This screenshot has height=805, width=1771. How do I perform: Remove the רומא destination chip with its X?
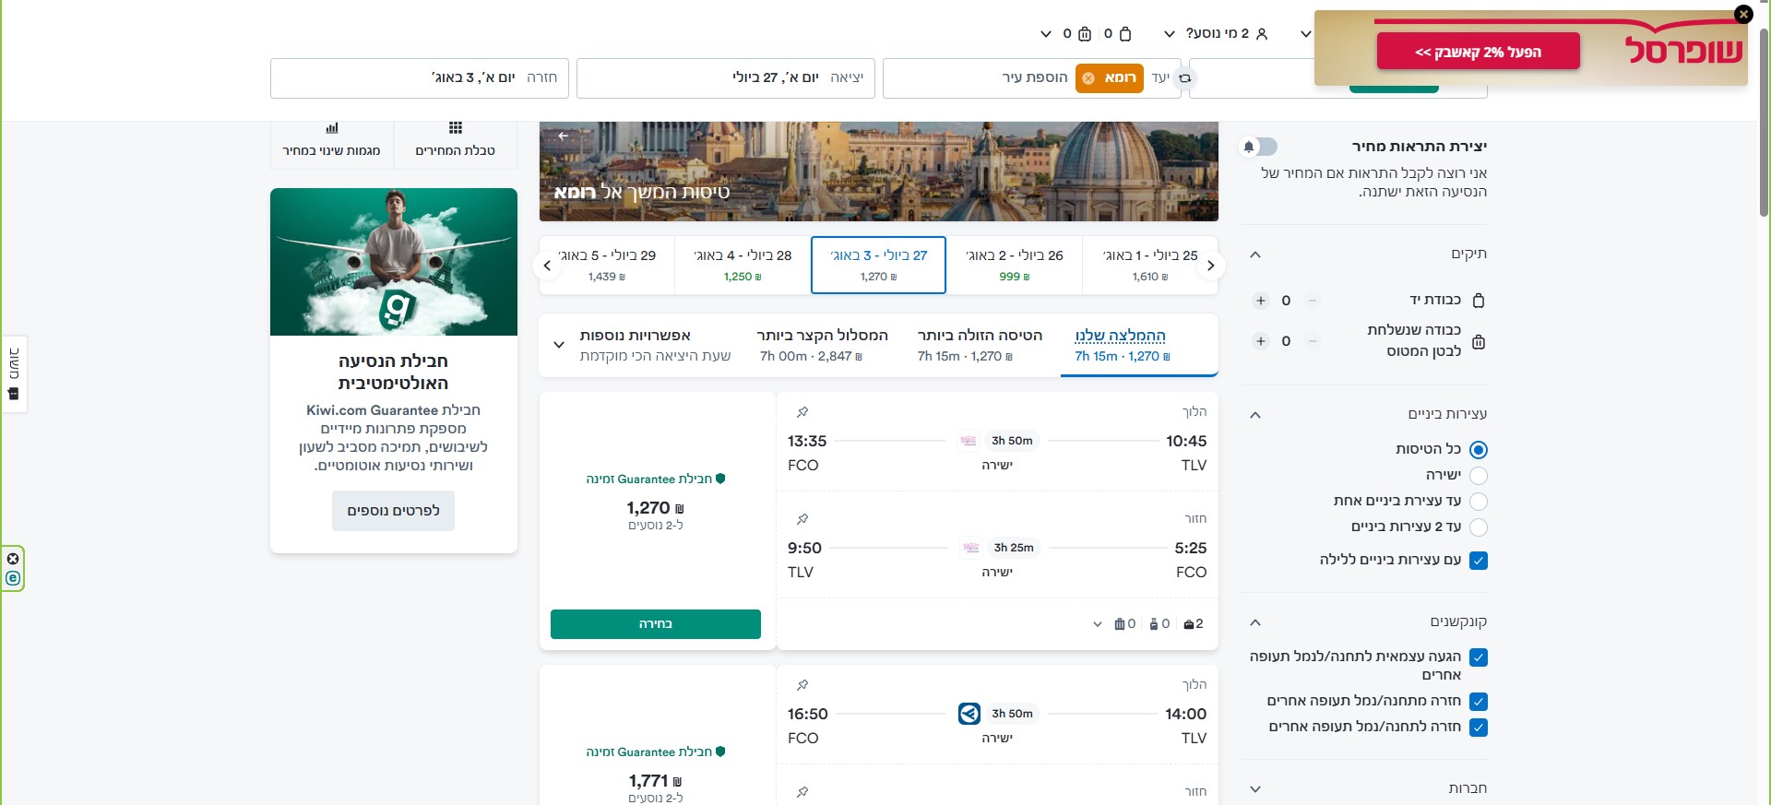(1088, 78)
